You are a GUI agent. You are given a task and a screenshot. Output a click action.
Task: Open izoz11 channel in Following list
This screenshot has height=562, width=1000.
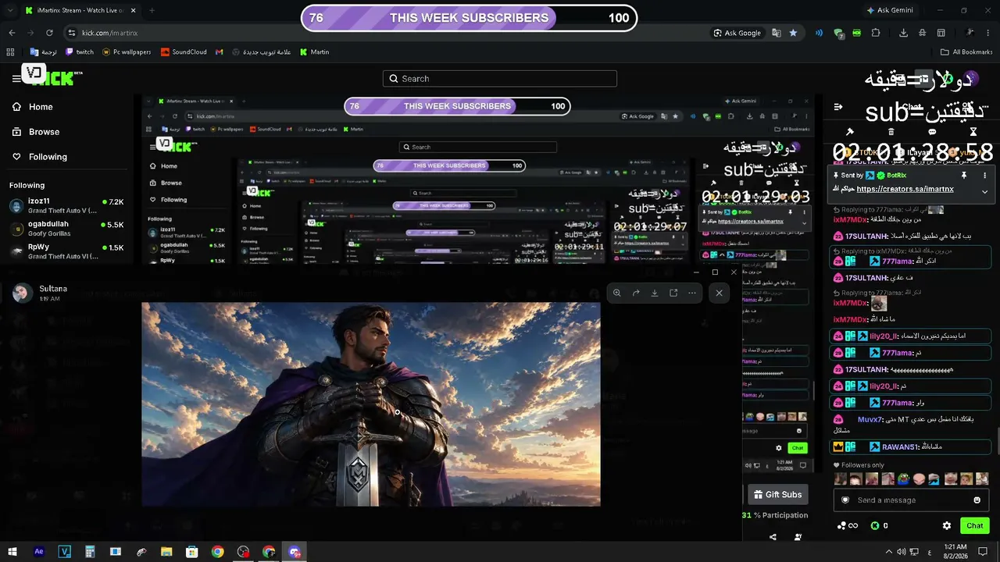[x=66, y=205]
